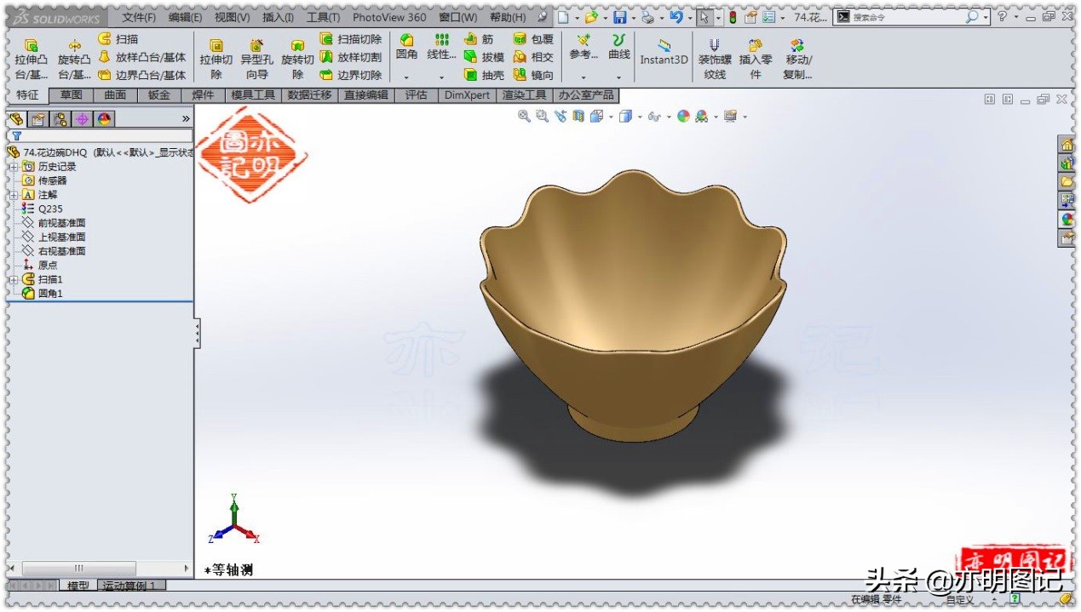Screen dimensions: 1081x612
Task: Open dropdown arrow under 圆角 fillet
Action: 406,77
